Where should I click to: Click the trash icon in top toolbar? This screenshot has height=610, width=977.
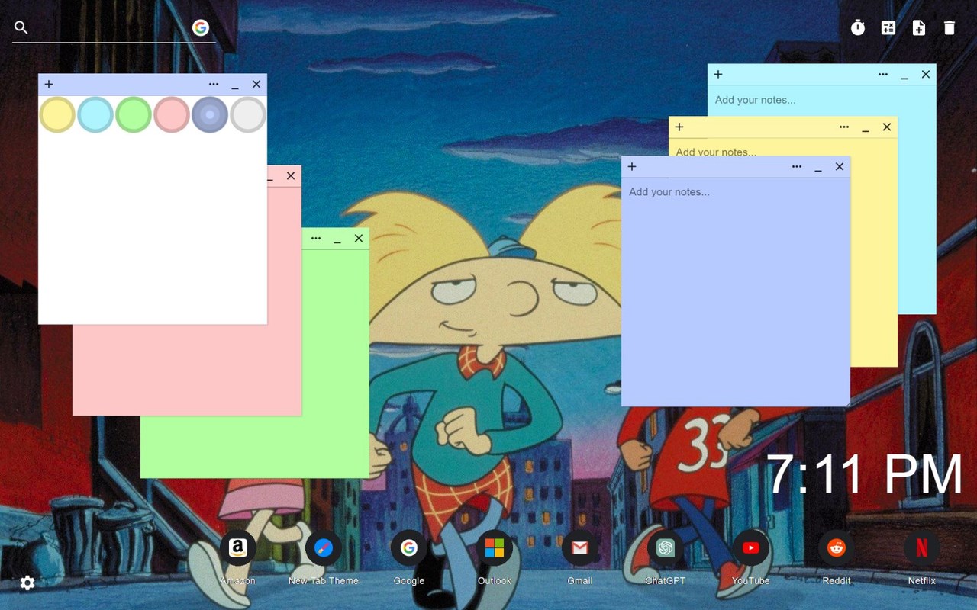point(950,28)
